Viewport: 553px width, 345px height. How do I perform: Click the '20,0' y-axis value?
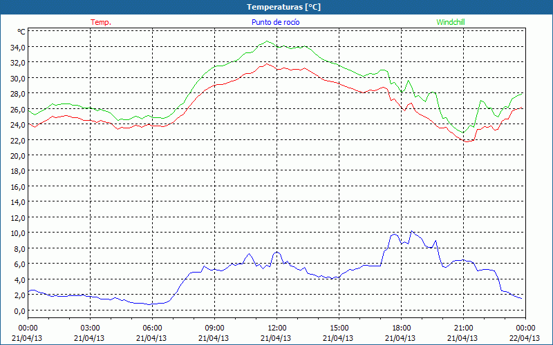pos(18,156)
